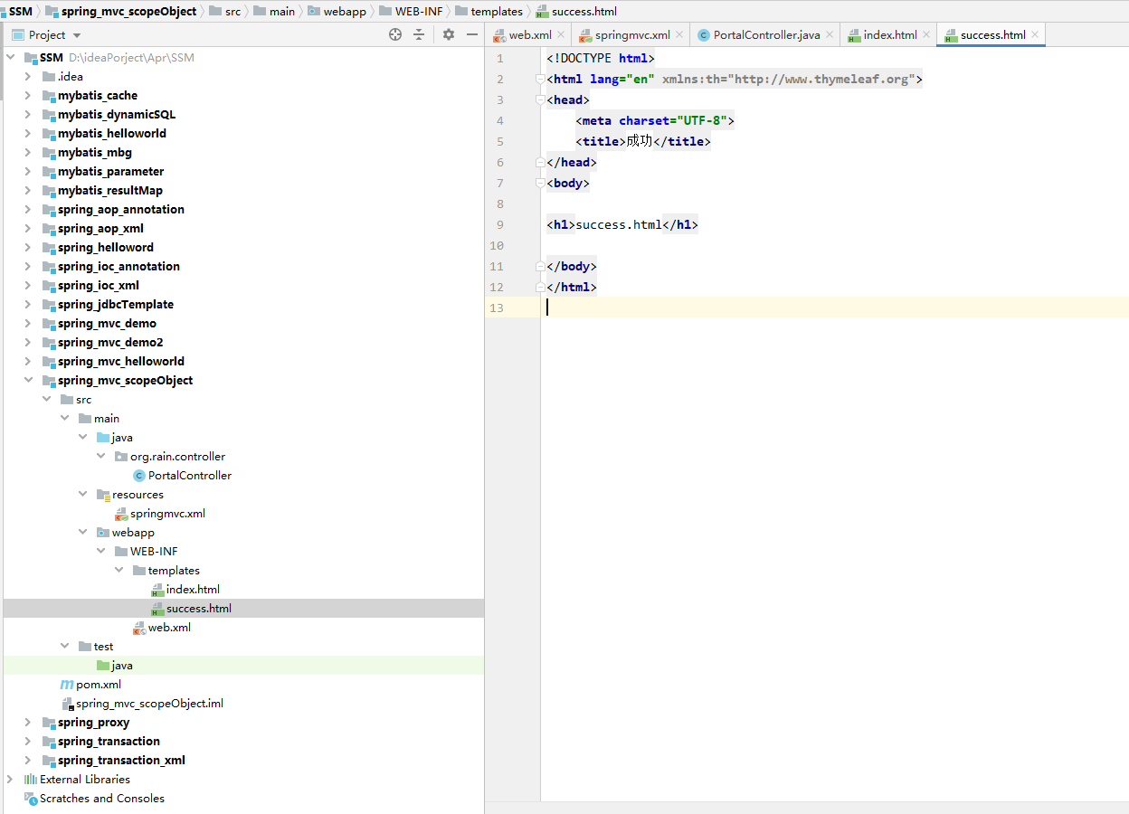Click the locate-current-file crosshair icon

(395, 34)
